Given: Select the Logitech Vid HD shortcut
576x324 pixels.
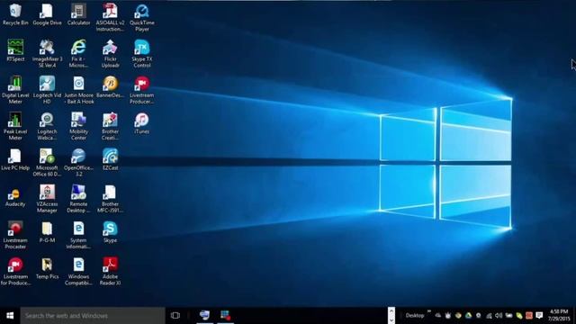Looking at the screenshot, I should point(47,90).
